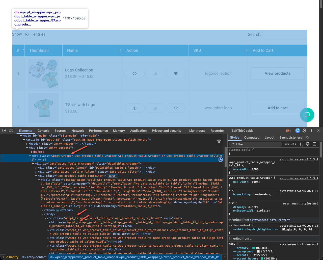Toggle the wishlist heart for T-Shirt with Logo
The image size is (323, 260).
176,108
